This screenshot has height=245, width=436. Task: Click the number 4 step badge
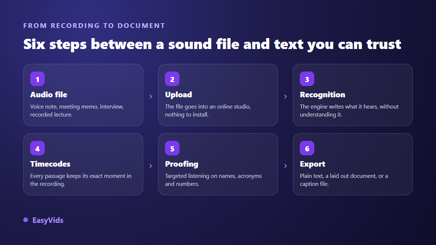point(37,148)
